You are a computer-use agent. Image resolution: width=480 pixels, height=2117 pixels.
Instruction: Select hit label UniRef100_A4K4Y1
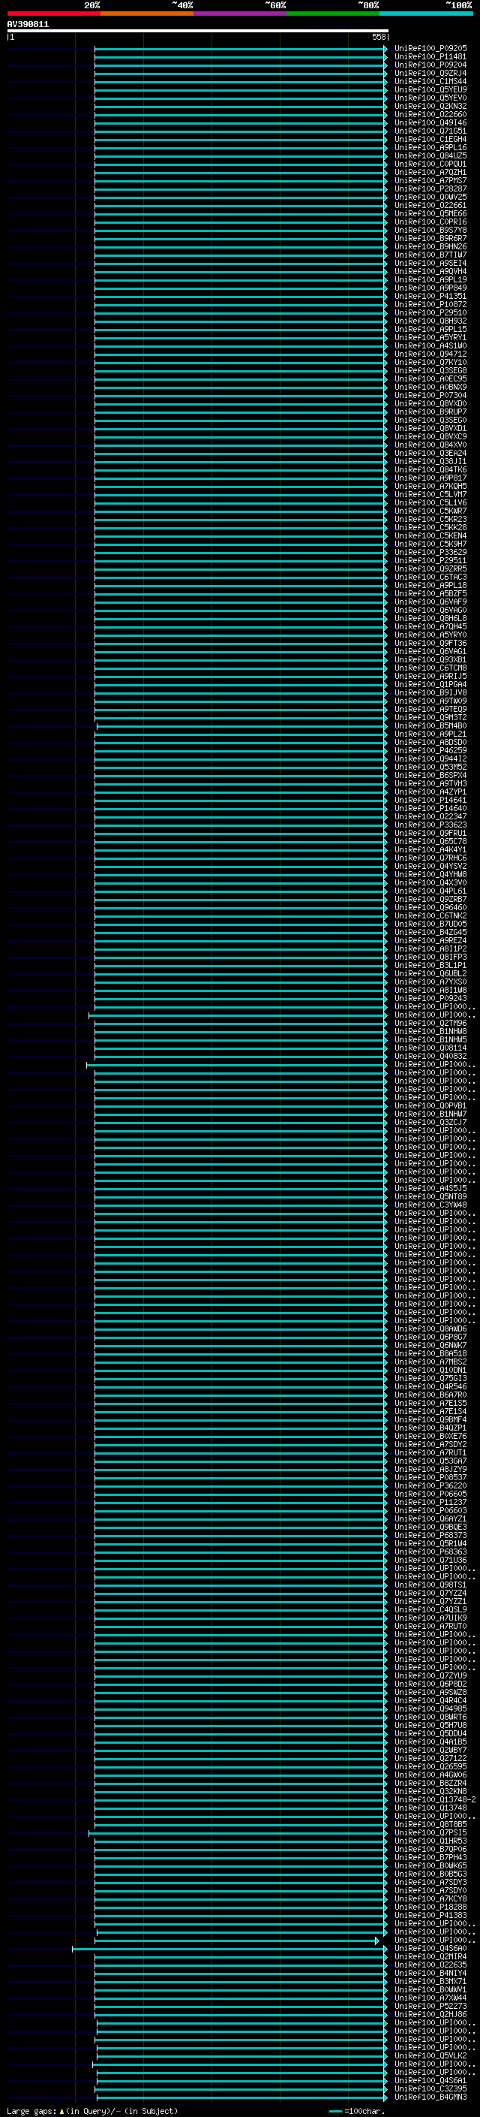(x=430, y=850)
